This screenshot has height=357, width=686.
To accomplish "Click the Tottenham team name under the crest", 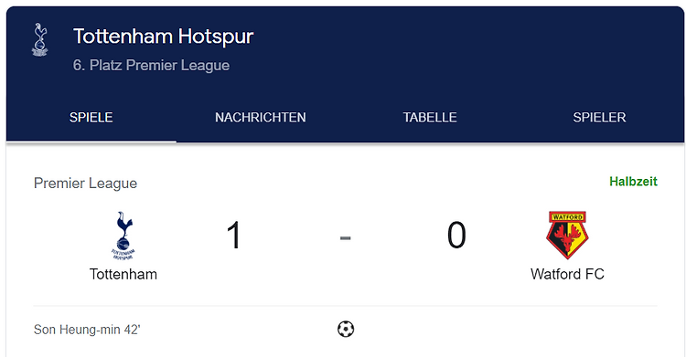I will [x=123, y=274].
